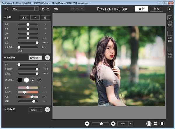Expand the 增强功能 section
The image size is (175, 129).
[x=5, y=110]
